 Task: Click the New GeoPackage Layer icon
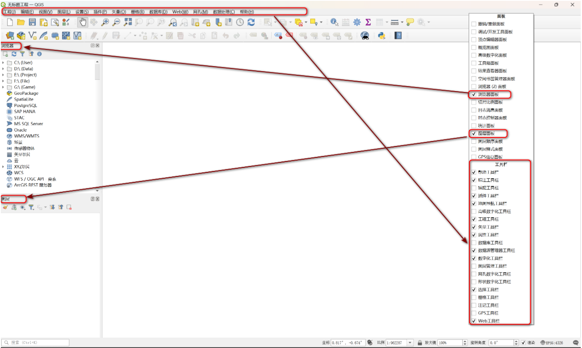(x=21, y=35)
